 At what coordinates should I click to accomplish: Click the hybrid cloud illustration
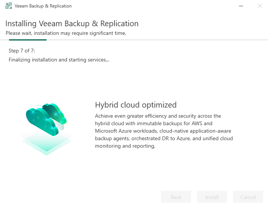point(46,129)
